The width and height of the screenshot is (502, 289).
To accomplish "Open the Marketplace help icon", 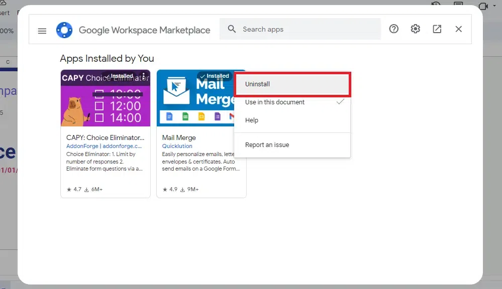I will [393, 29].
